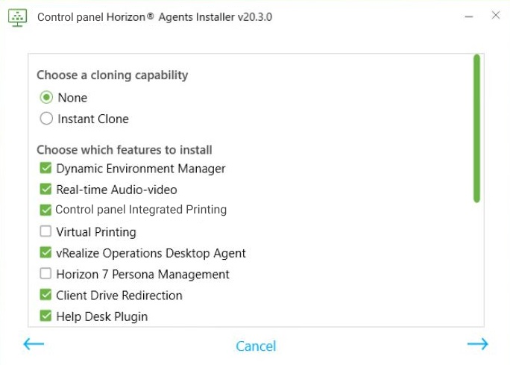The height and width of the screenshot is (365, 510).
Task: Go back with the left arrow
Action: tap(34, 344)
